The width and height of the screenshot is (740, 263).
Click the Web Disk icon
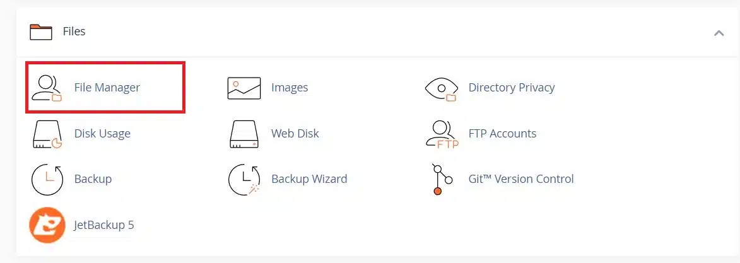pos(244,134)
